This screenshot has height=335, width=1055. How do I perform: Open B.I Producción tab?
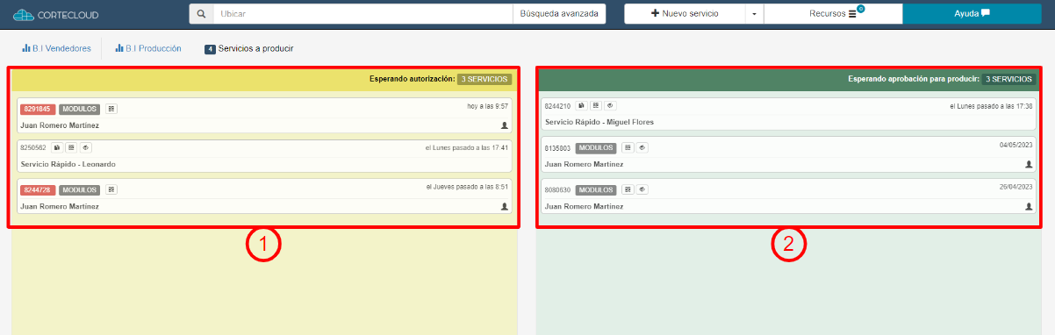click(x=147, y=48)
